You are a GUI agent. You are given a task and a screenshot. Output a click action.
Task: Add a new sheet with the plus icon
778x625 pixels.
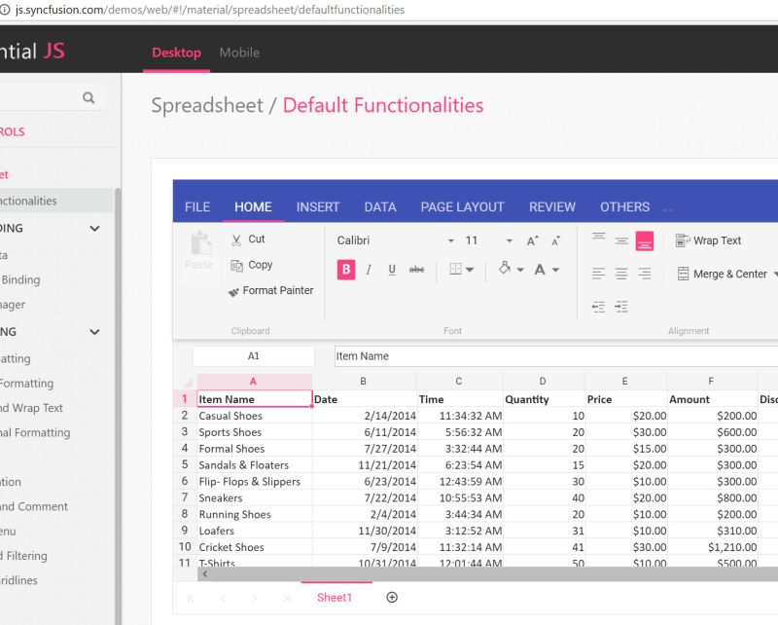click(x=392, y=597)
